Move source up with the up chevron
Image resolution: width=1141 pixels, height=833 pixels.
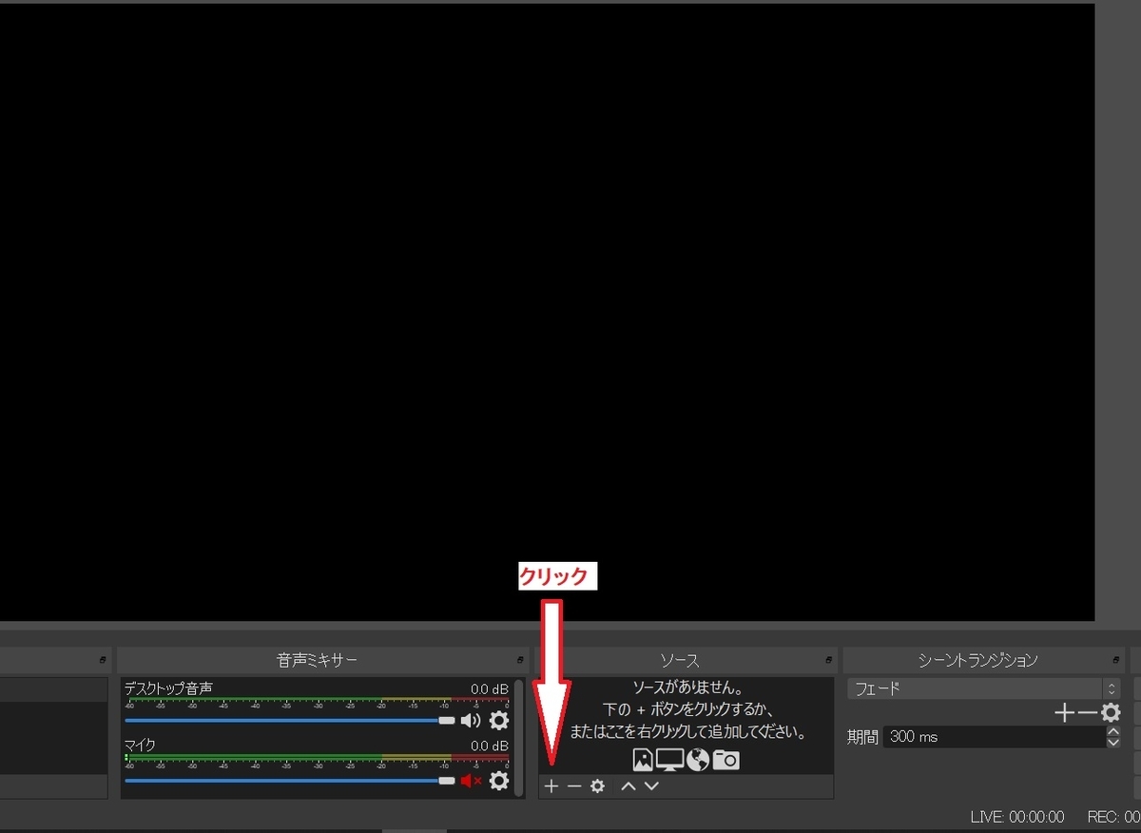click(629, 786)
